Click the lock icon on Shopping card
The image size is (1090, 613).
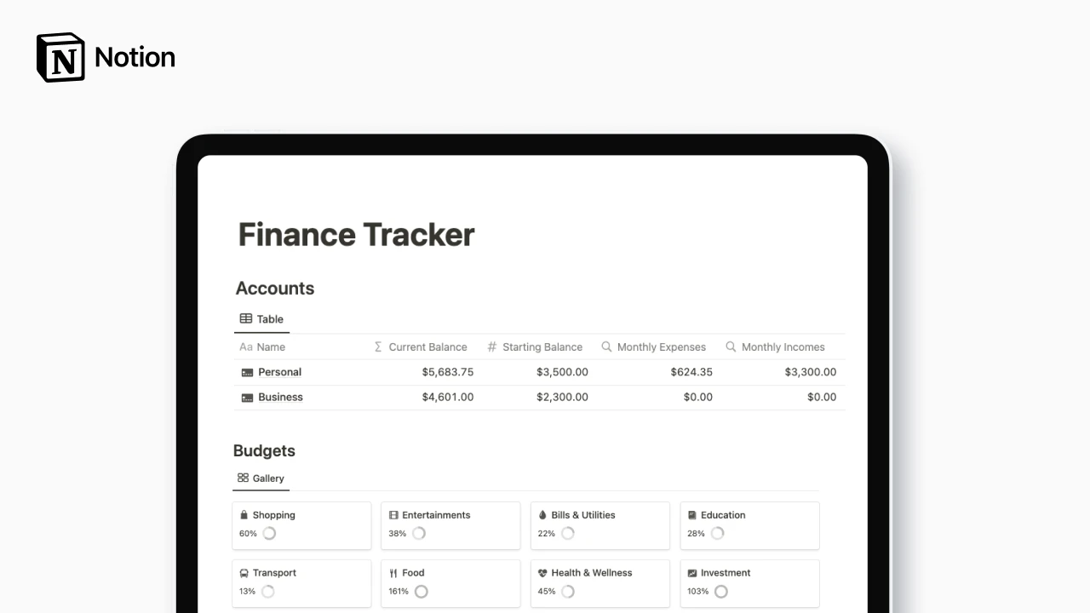coord(244,514)
